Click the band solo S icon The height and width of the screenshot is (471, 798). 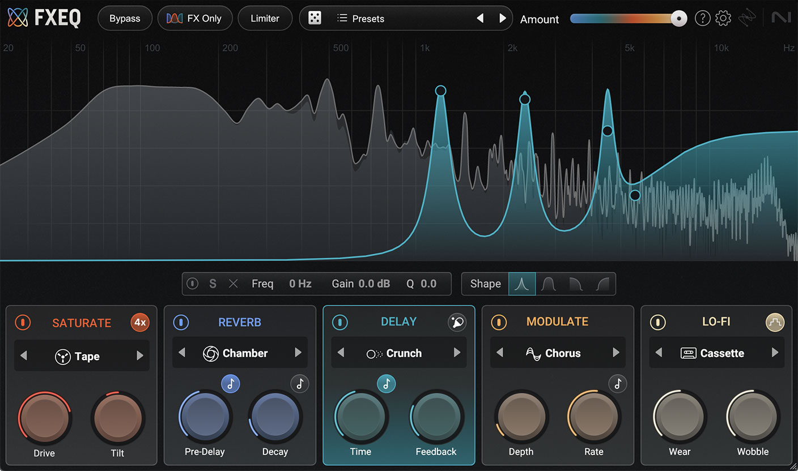point(213,284)
